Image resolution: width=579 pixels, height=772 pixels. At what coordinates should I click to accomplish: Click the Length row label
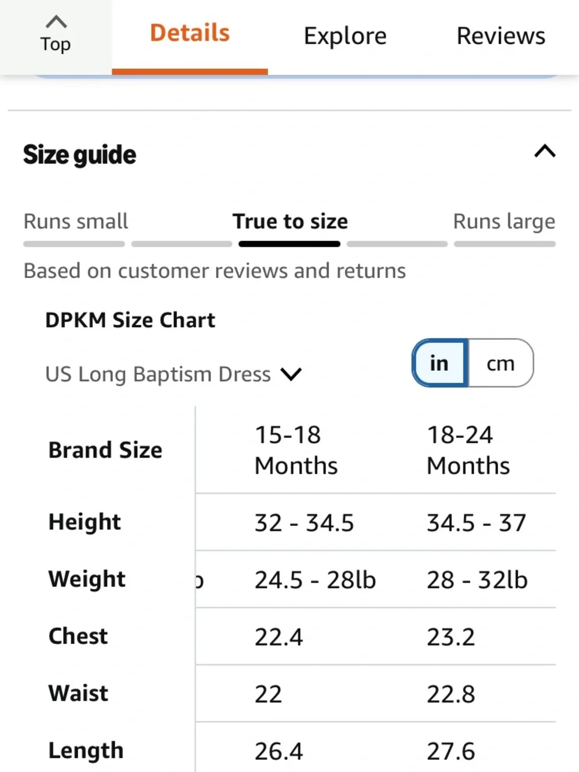pyautogui.click(x=86, y=751)
